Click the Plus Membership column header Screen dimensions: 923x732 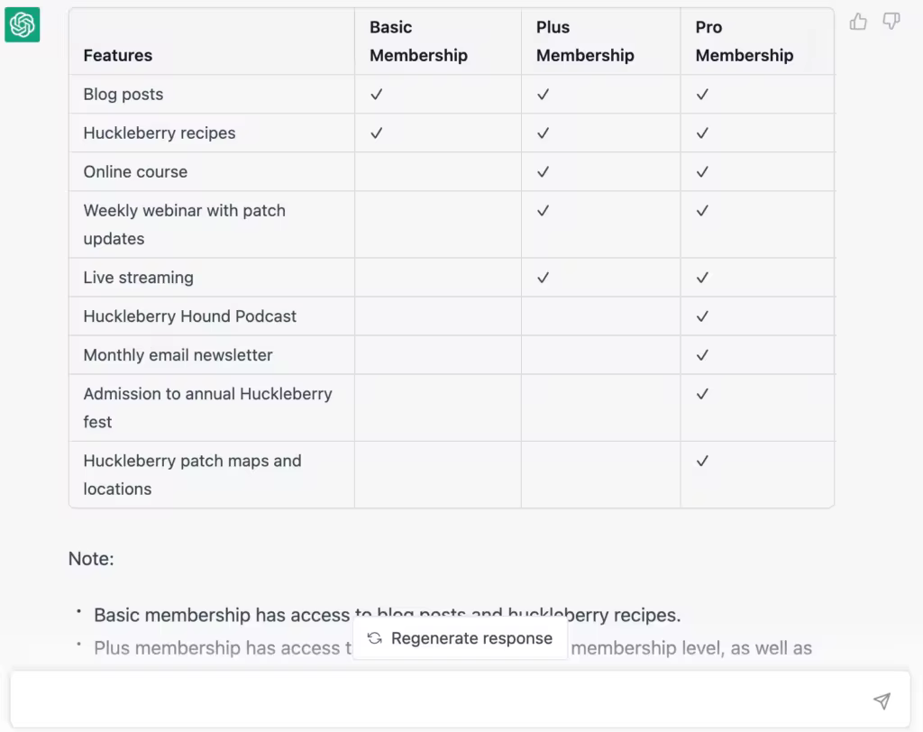click(x=585, y=41)
